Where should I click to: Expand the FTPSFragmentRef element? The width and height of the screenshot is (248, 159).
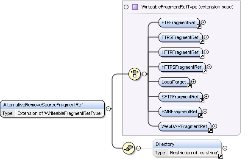206,37
